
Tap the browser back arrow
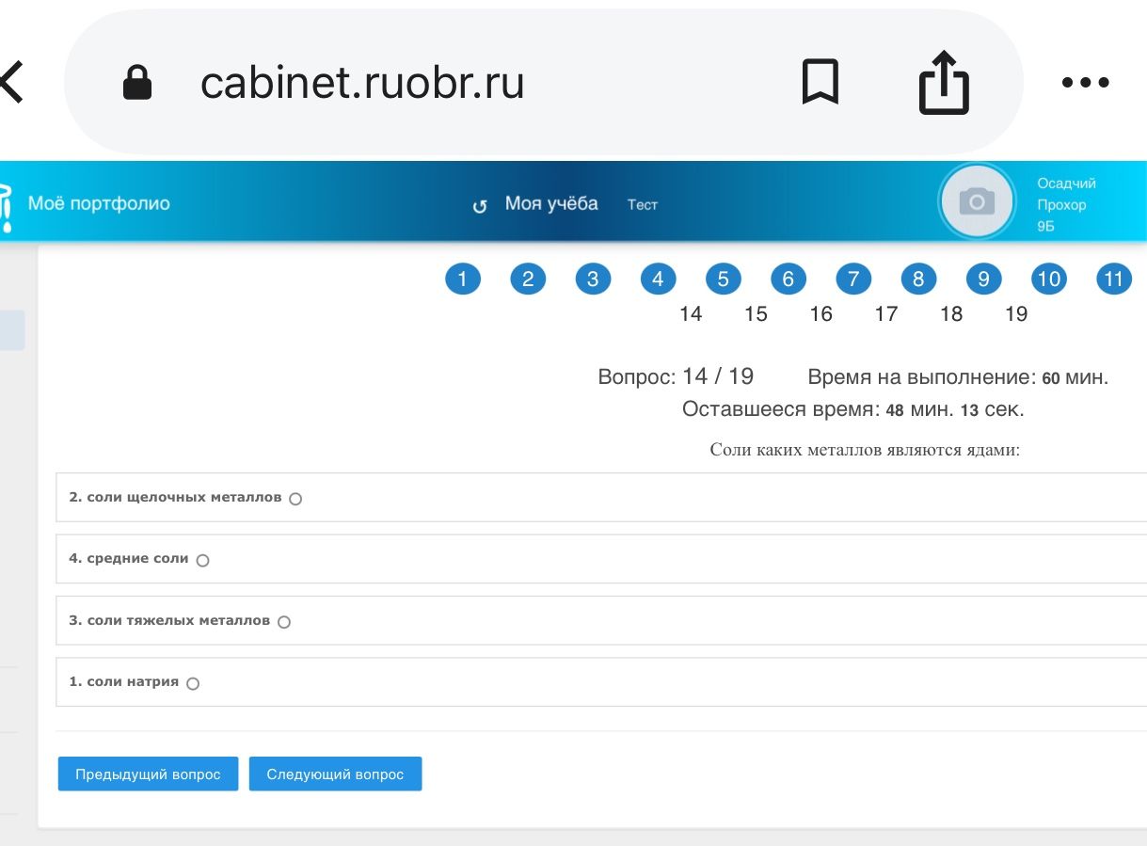pyautogui.click(x=11, y=83)
